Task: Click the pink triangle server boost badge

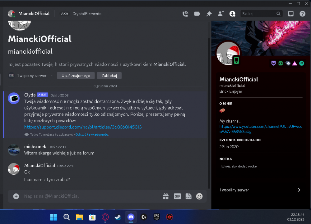Action: (x=295, y=63)
